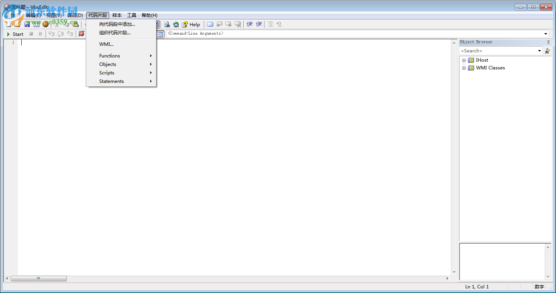
Task: Click the editor horizontal scrollbar right arrow
Action: click(x=448, y=278)
